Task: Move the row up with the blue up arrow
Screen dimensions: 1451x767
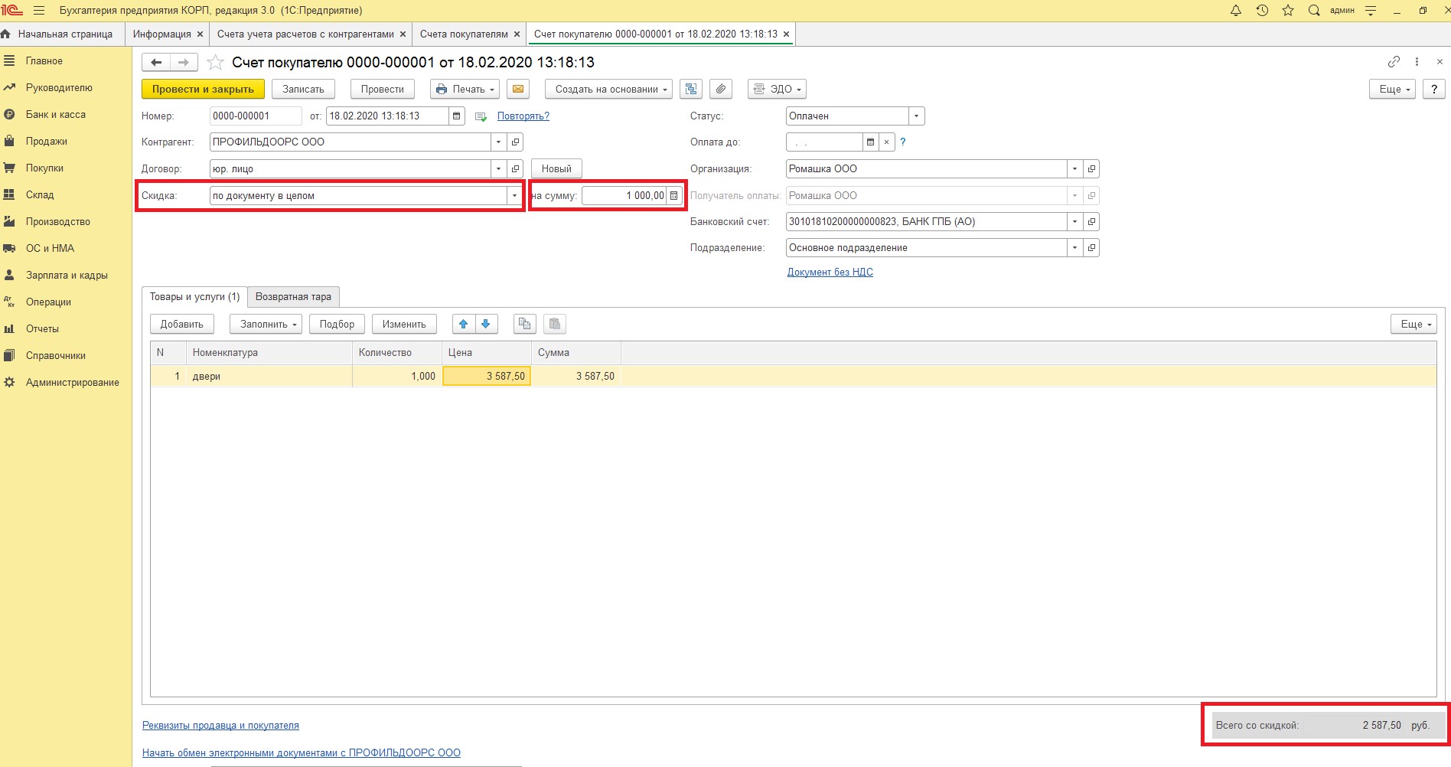Action: point(463,324)
